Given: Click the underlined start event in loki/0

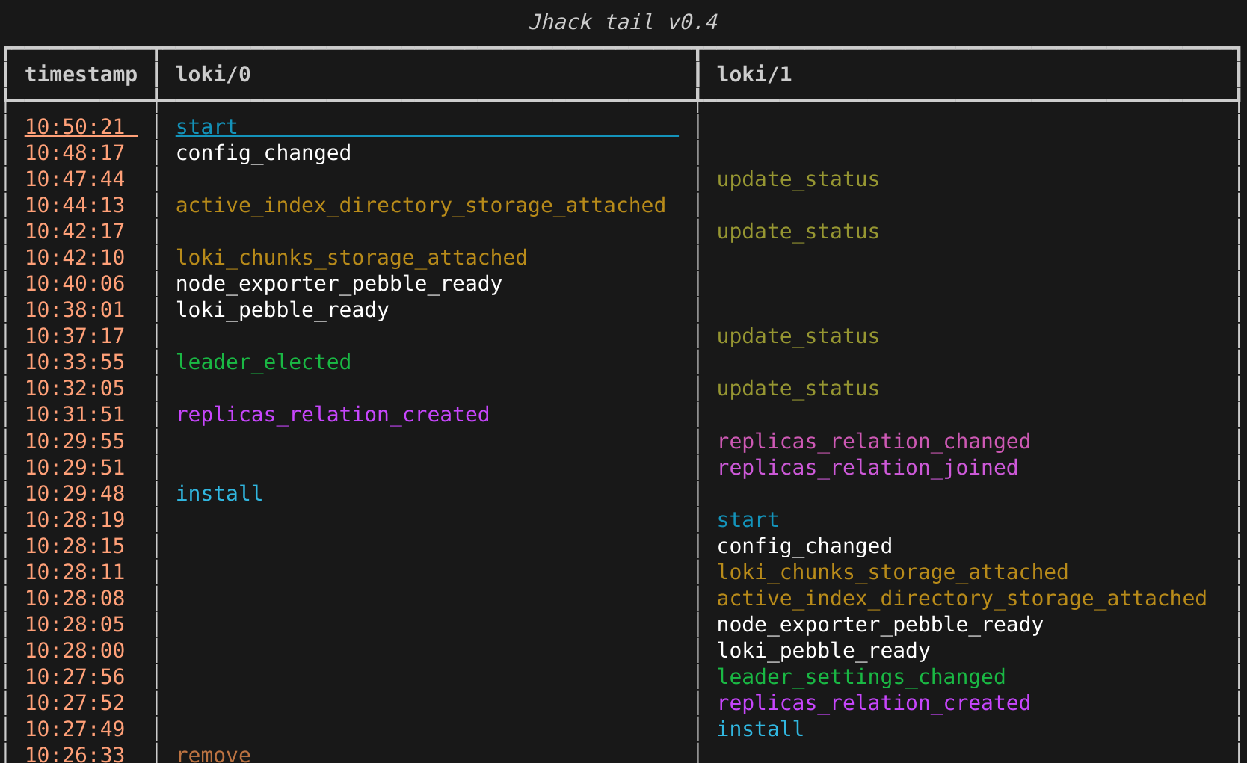Looking at the screenshot, I should (206, 127).
